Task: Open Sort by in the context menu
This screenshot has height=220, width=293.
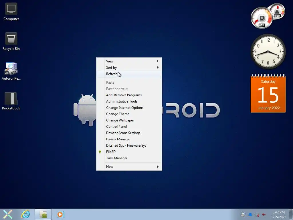Action: pos(129,68)
